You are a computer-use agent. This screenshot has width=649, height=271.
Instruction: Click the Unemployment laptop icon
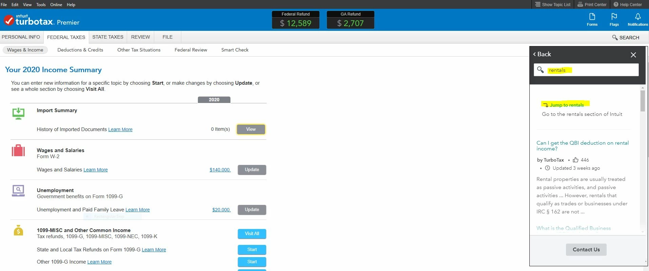pos(18,191)
